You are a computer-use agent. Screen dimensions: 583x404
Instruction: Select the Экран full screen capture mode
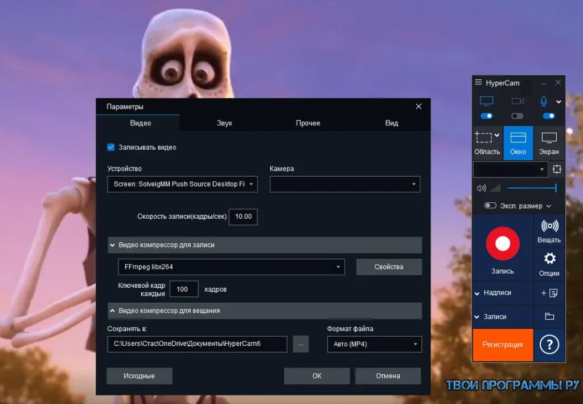(549, 143)
